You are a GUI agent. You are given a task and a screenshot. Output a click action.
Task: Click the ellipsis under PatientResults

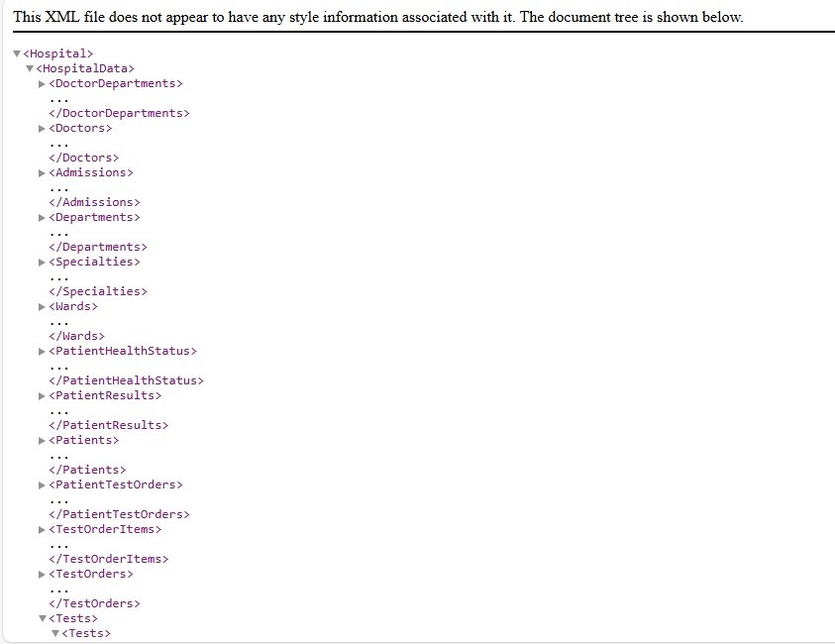coord(58,412)
